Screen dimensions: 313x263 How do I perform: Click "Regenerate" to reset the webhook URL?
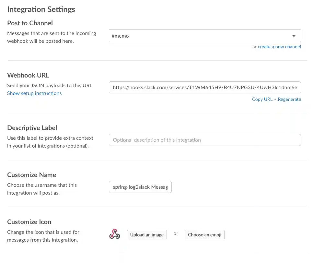coord(289,99)
